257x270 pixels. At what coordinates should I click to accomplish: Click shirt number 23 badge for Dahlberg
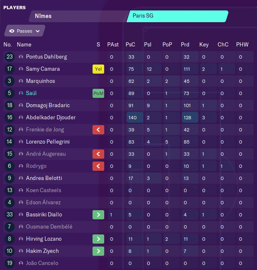[x=10, y=57]
